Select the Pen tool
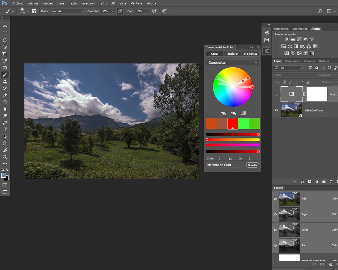The height and width of the screenshot is (270, 338). (5, 123)
